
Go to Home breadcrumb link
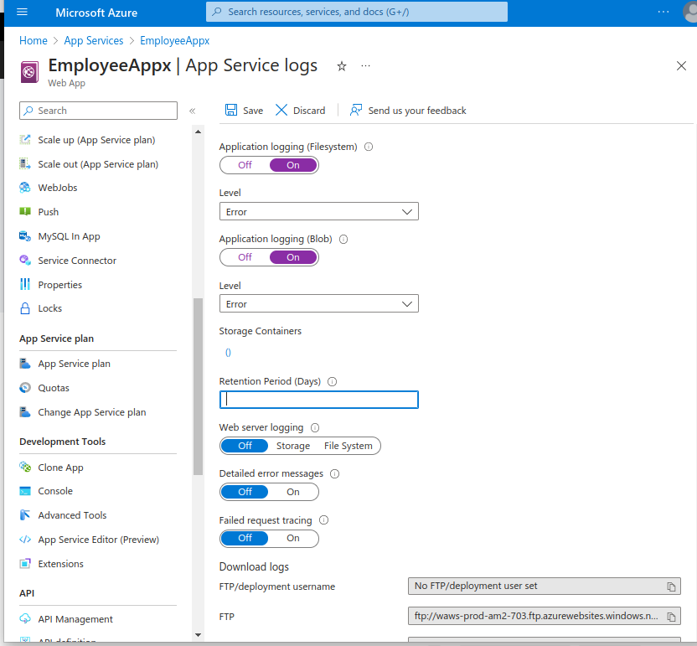34,40
